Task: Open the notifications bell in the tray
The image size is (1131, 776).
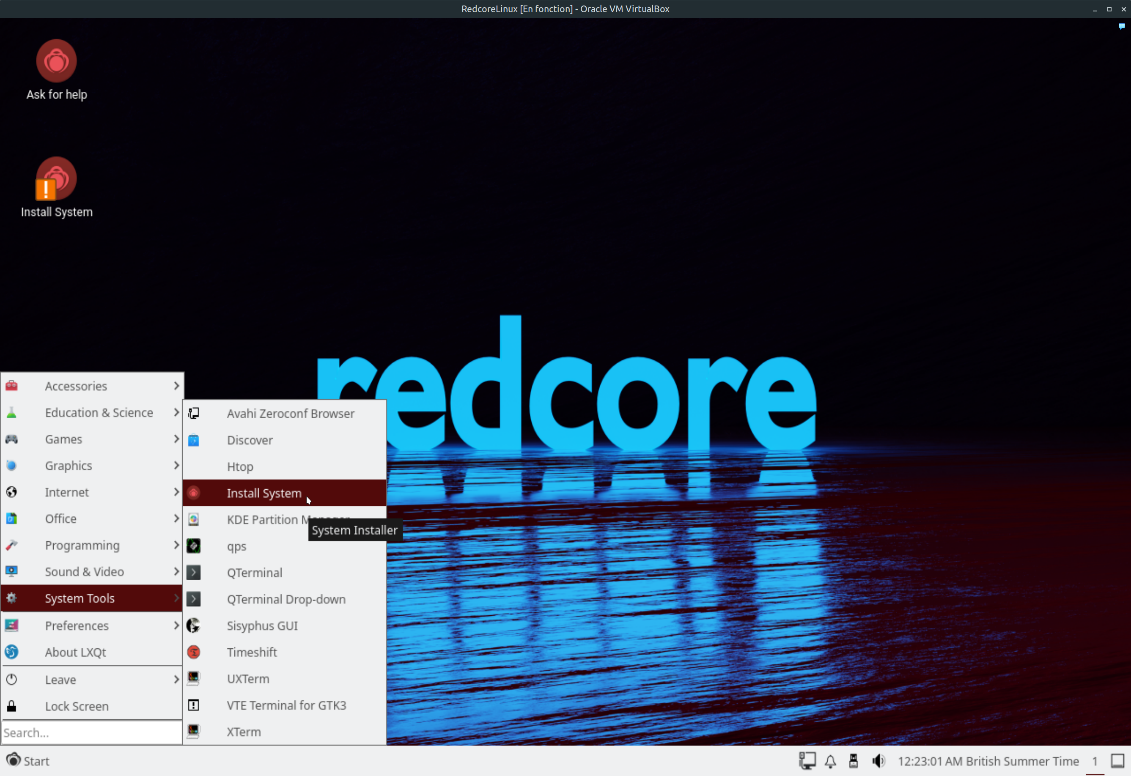Action: (x=831, y=761)
